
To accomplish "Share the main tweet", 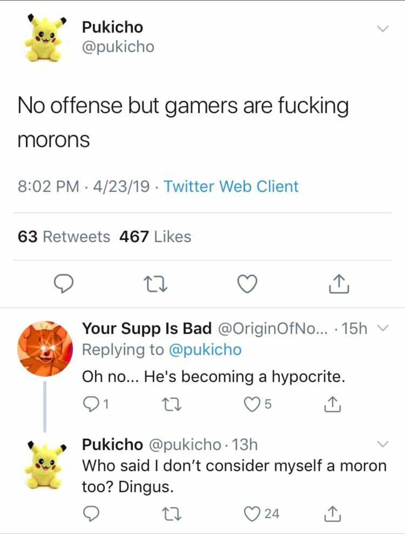I will coord(339,284).
